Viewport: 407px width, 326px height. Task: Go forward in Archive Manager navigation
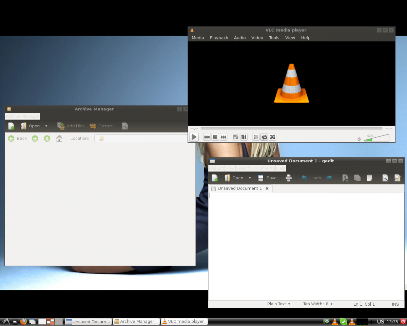pyautogui.click(x=35, y=139)
